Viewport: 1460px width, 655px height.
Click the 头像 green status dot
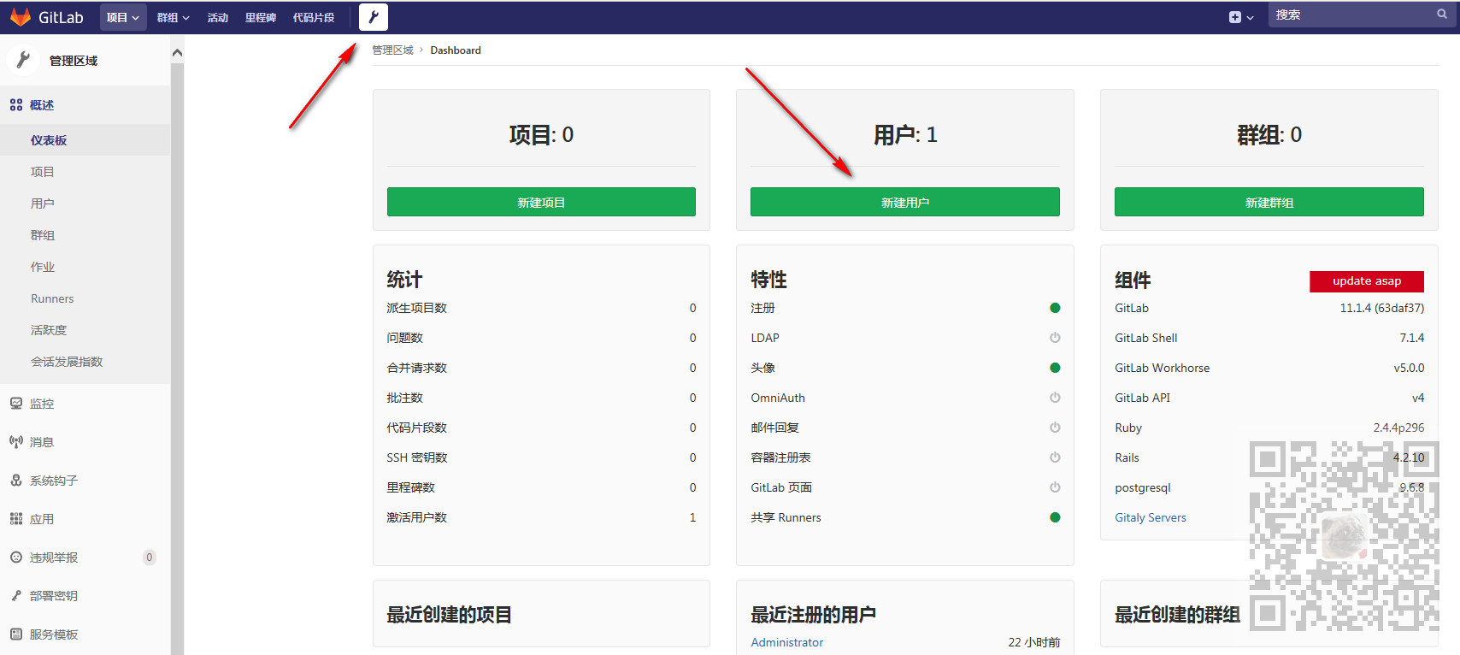pos(1055,368)
